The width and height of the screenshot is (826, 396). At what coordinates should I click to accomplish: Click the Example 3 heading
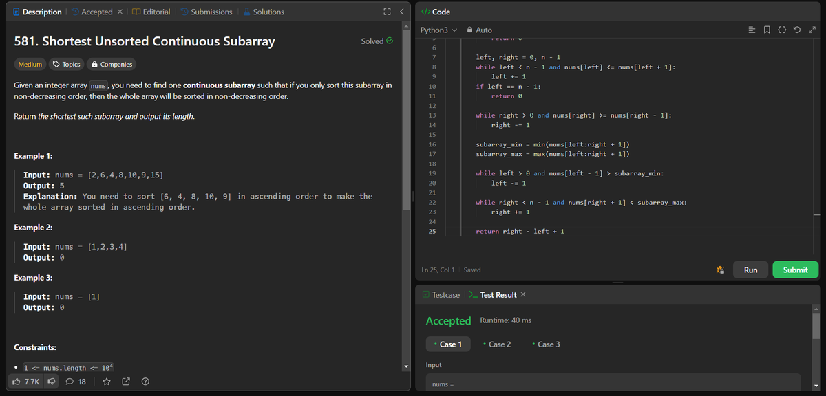(x=34, y=278)
